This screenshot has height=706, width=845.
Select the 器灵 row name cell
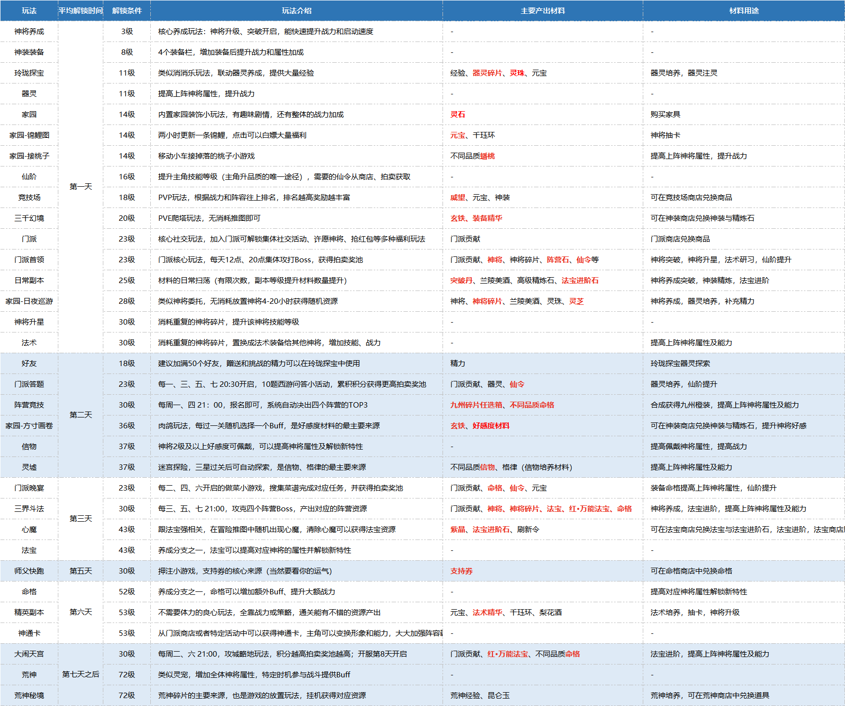(29, 94)
